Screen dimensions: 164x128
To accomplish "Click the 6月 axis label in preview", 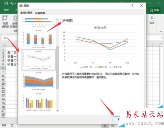I will pyautogui.click(x=75, y=63).
